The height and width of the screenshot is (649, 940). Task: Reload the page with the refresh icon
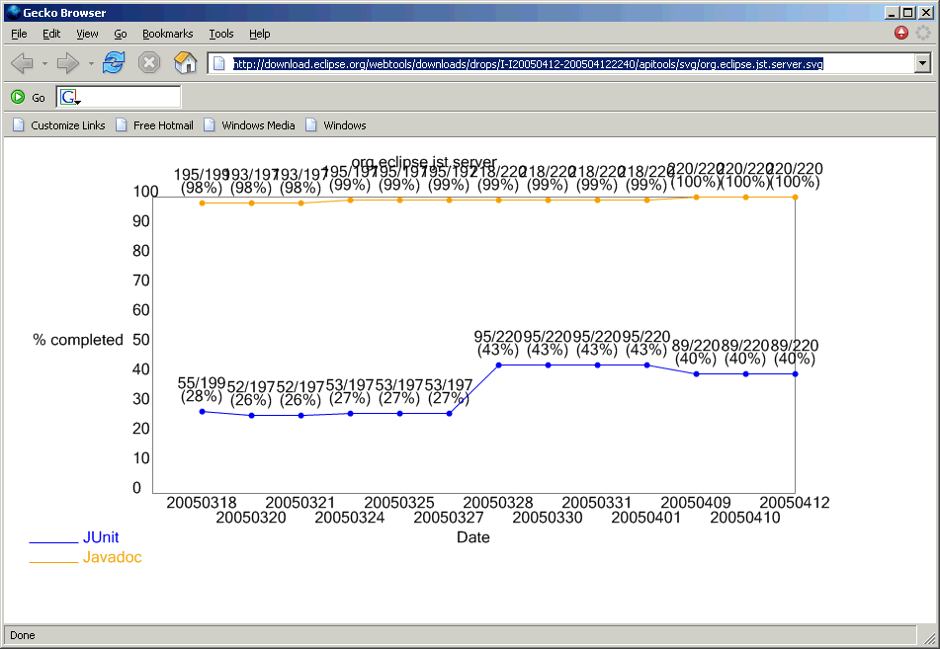(114, 63)
